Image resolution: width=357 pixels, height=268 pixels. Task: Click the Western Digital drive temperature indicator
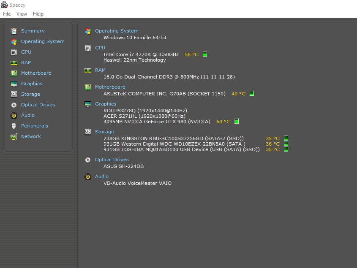pyautogui.click(x=286, y=143)
